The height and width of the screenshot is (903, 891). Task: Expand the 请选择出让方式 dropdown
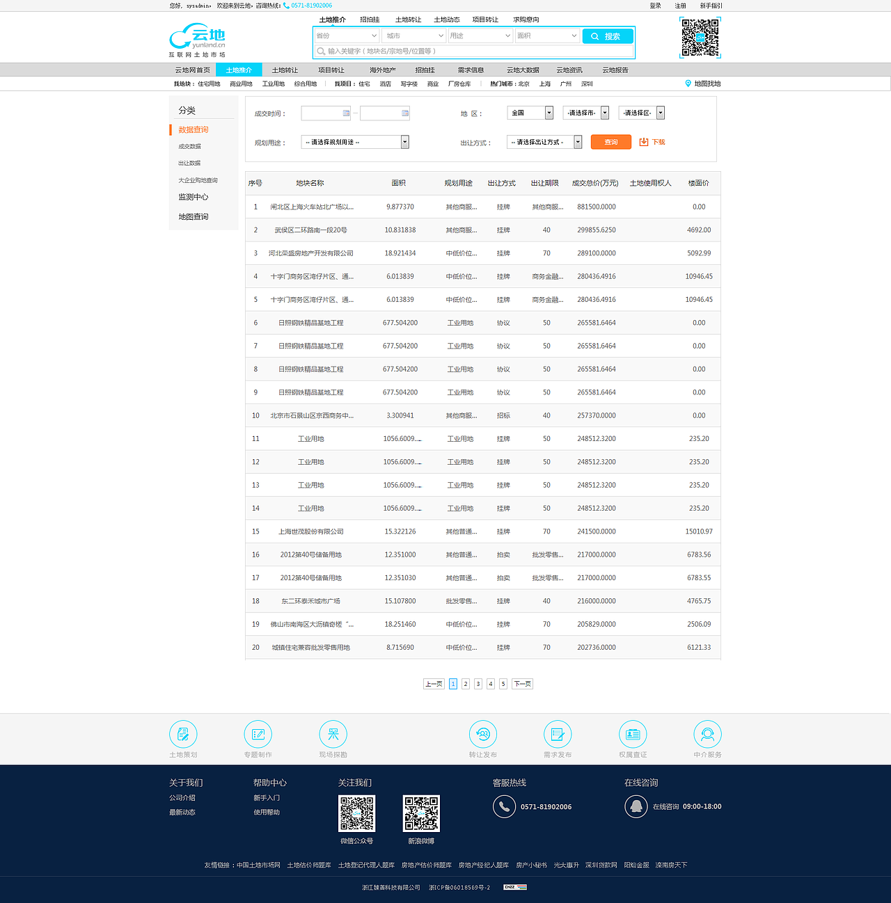544,142
